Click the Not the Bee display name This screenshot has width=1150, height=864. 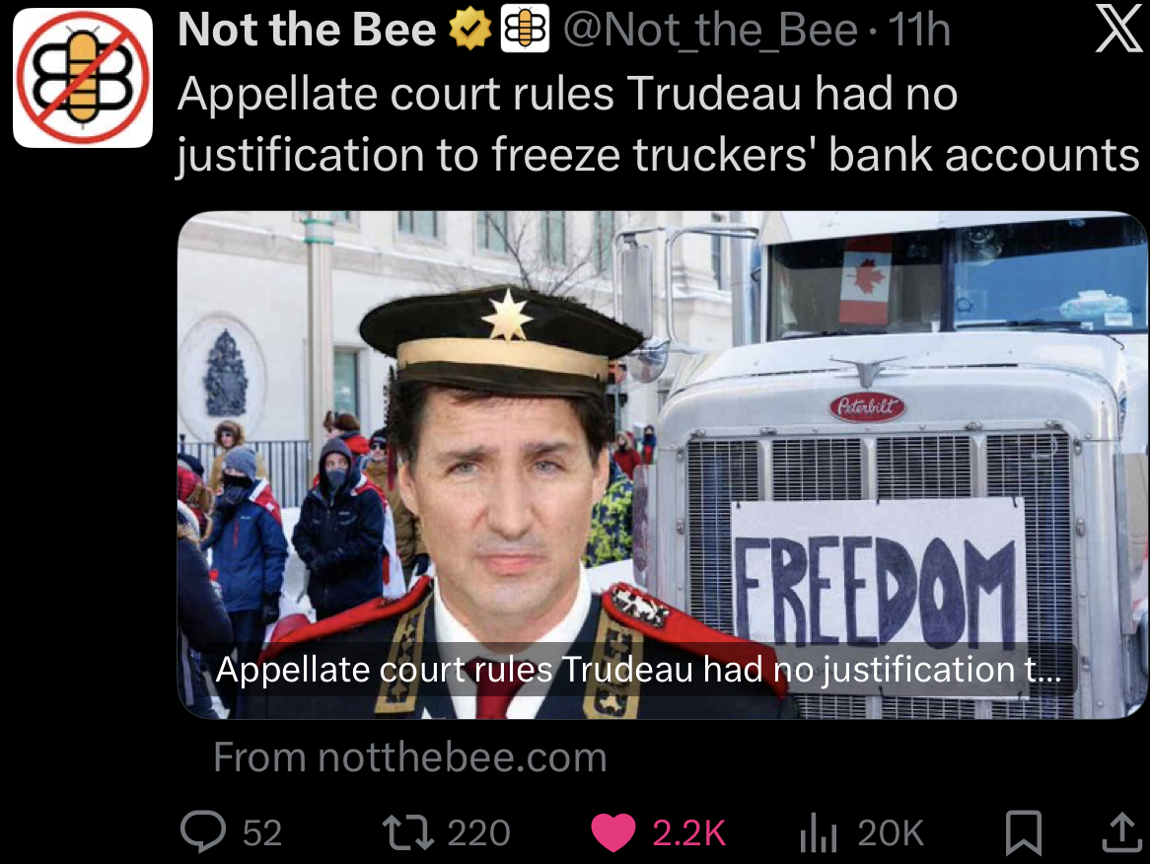tap(308, 30)
